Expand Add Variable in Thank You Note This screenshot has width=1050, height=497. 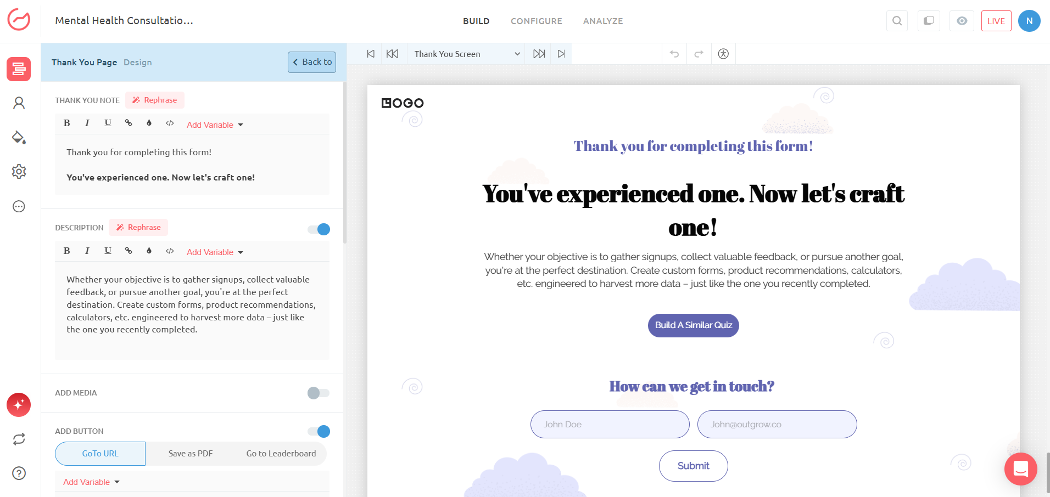click(215, 125)
